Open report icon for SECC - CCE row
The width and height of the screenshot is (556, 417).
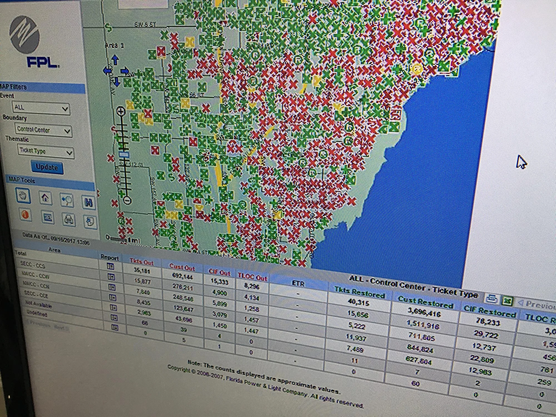coord(113,308)
